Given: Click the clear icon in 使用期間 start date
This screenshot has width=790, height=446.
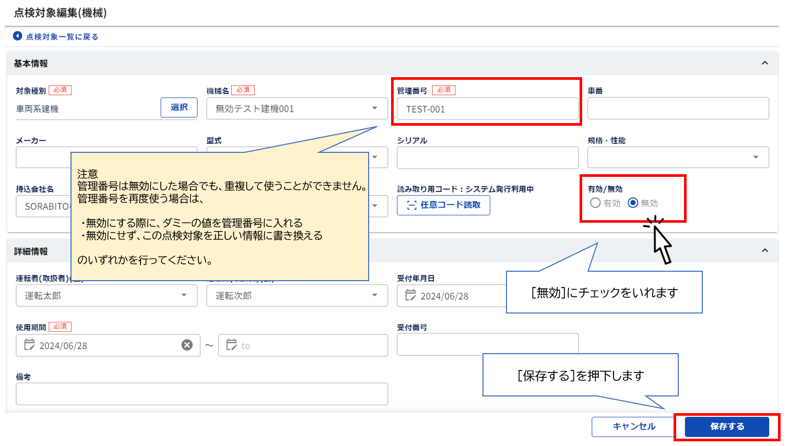Looking at the screenshot, I should pyautogui.click(x=187, y=345).
